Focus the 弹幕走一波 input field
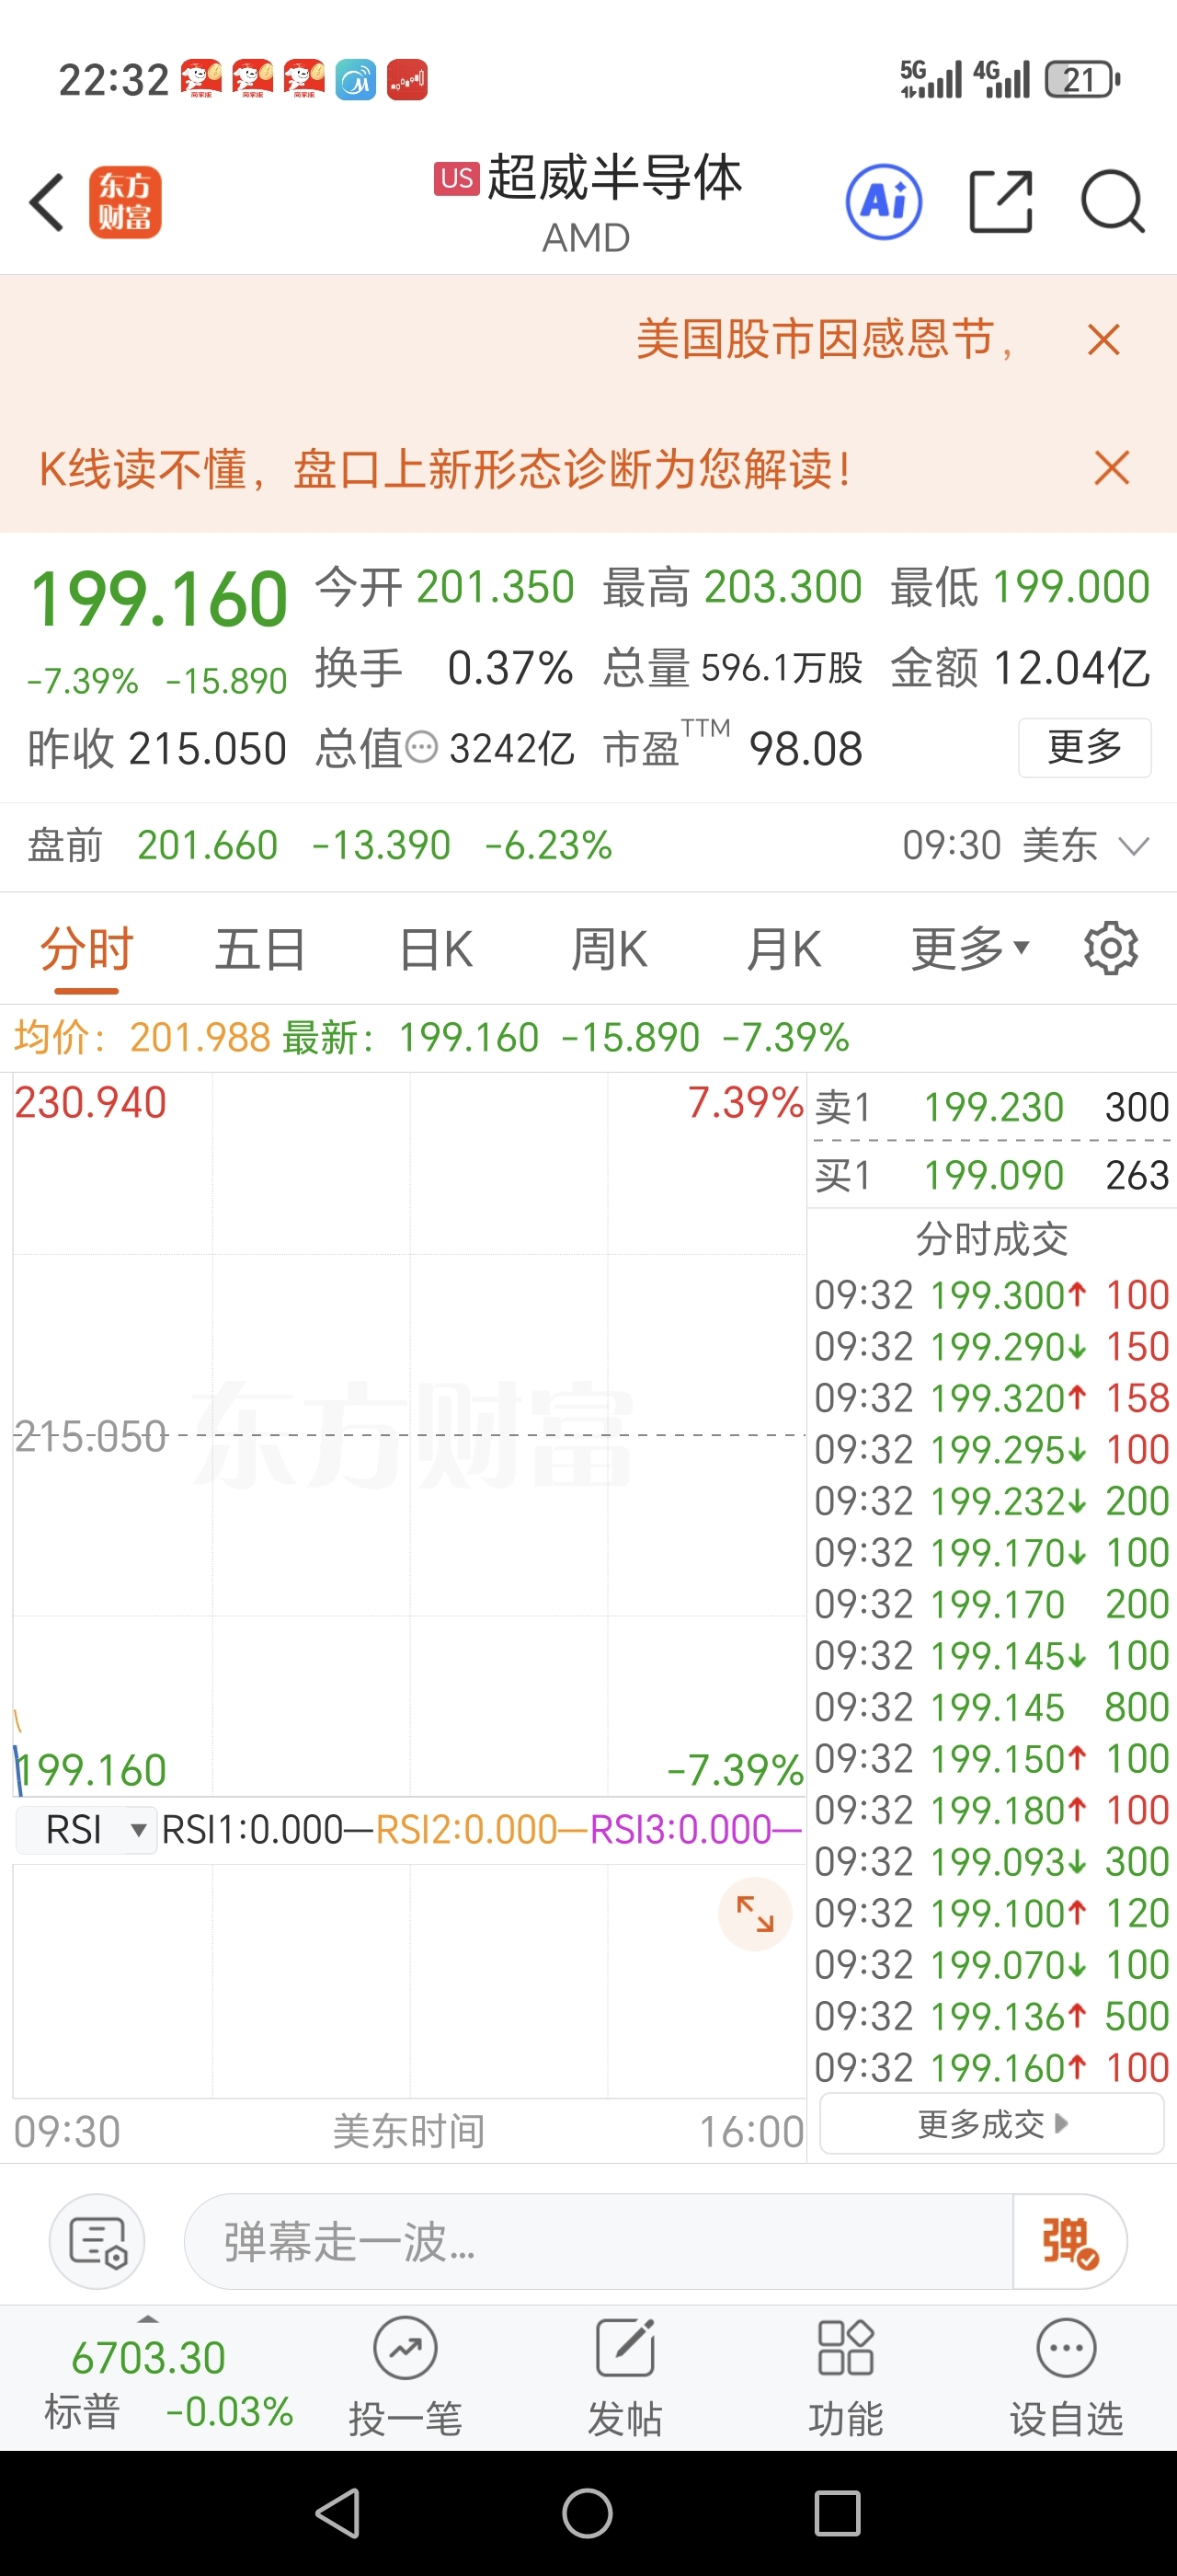 598,2241
